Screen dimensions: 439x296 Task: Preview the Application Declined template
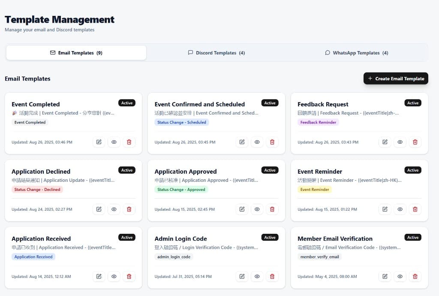pos(114,209)
